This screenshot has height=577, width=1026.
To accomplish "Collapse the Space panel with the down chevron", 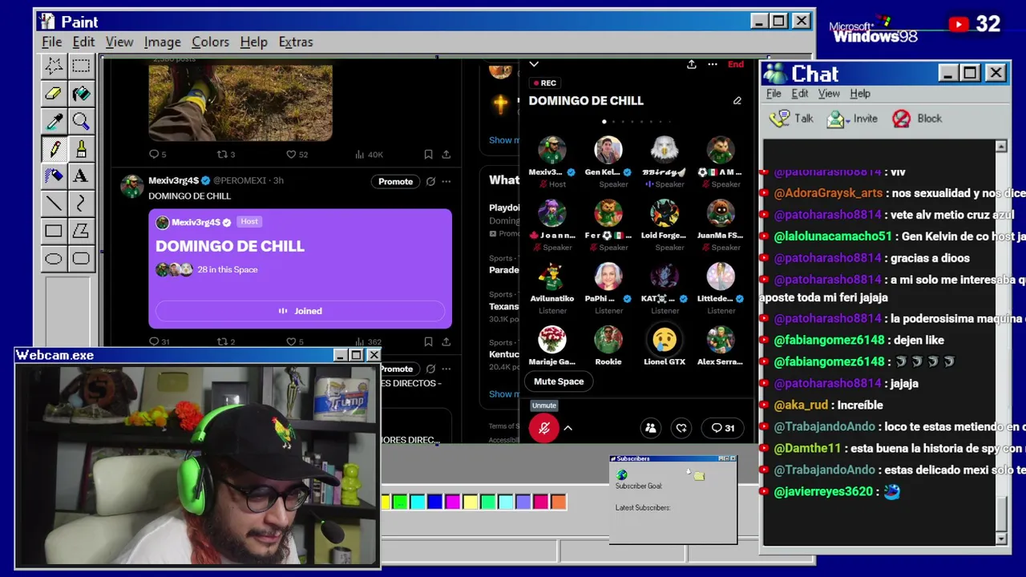I will (x=534, y=64).
